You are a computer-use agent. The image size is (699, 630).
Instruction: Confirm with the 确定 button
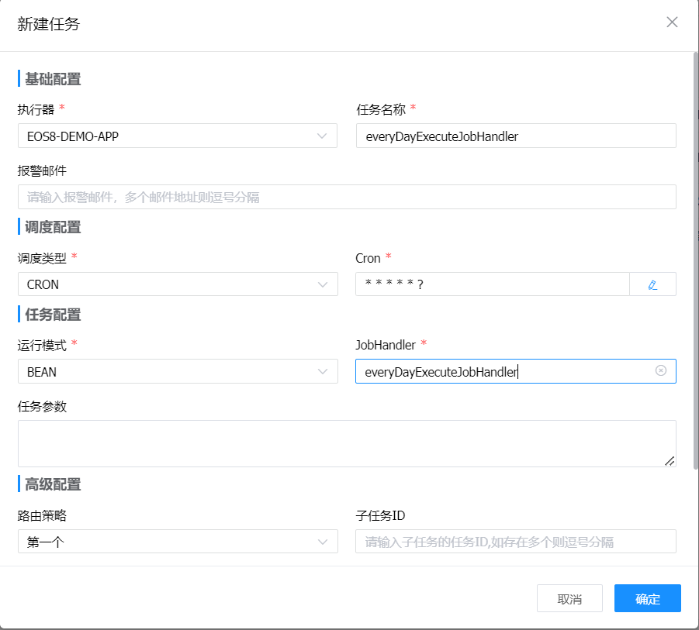pyautogui.click(x=647, y=598)
